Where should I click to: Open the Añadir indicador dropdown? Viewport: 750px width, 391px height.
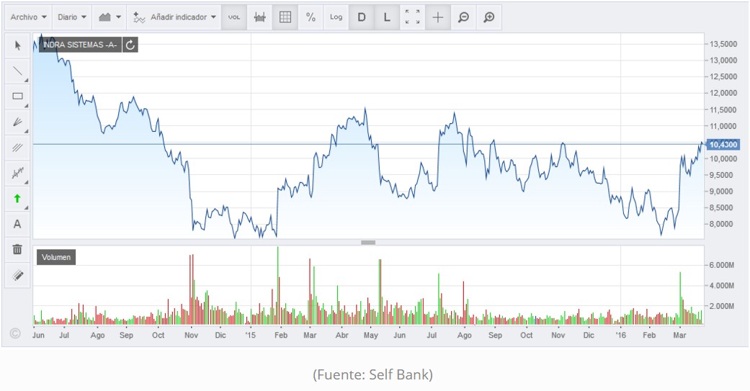175,17
